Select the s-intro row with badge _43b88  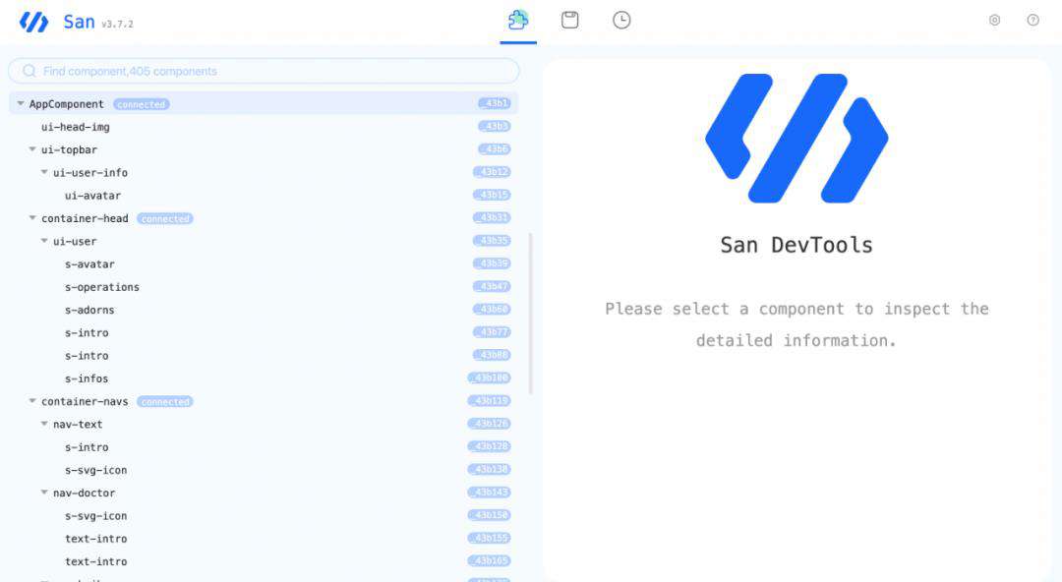(x=87, y=356)
